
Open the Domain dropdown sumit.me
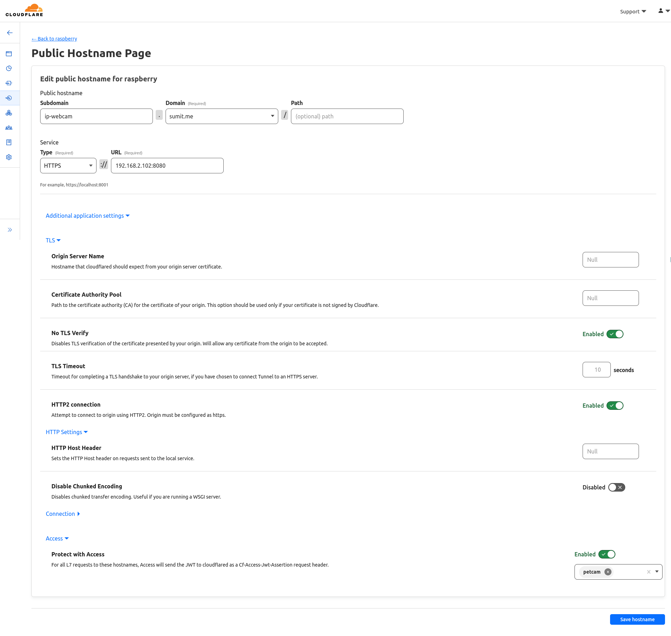click(222, 116)
